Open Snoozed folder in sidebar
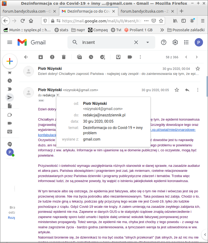 [x=10, y=81]
